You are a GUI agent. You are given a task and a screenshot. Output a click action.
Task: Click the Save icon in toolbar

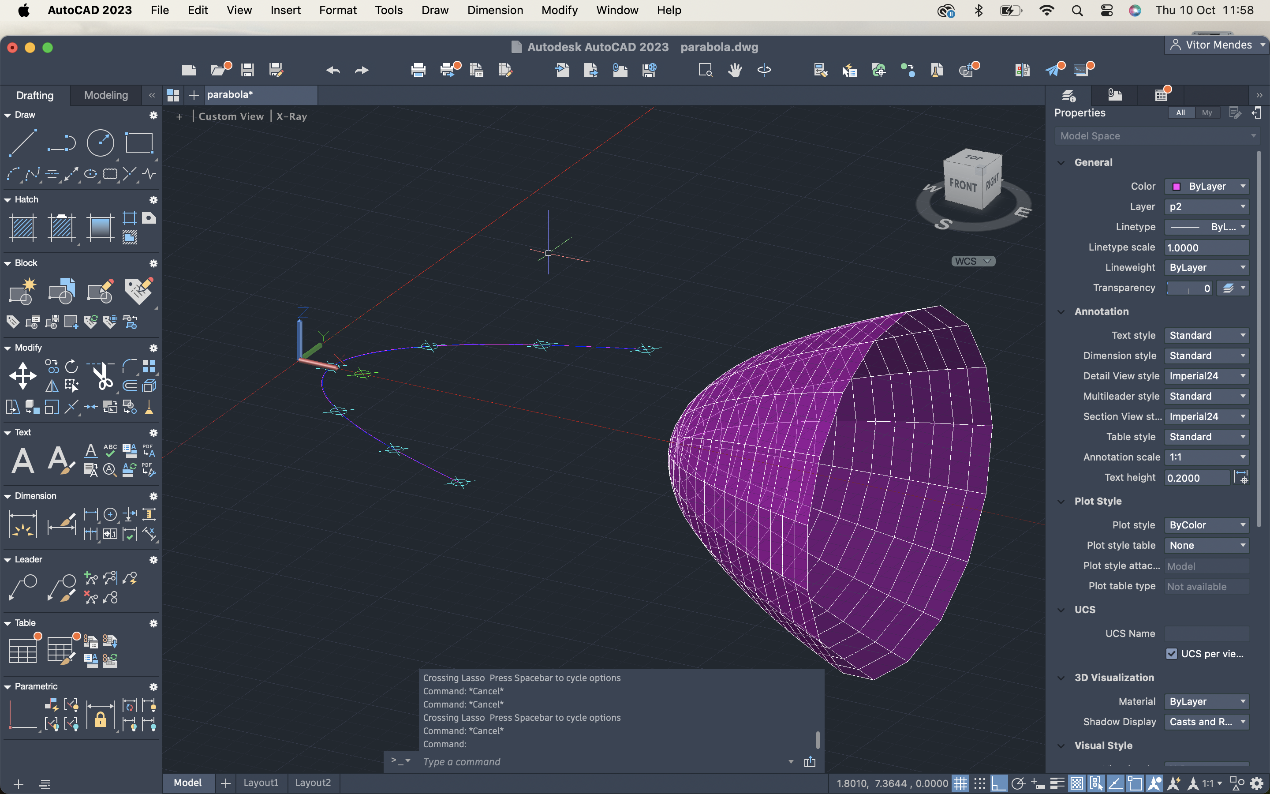247,70
